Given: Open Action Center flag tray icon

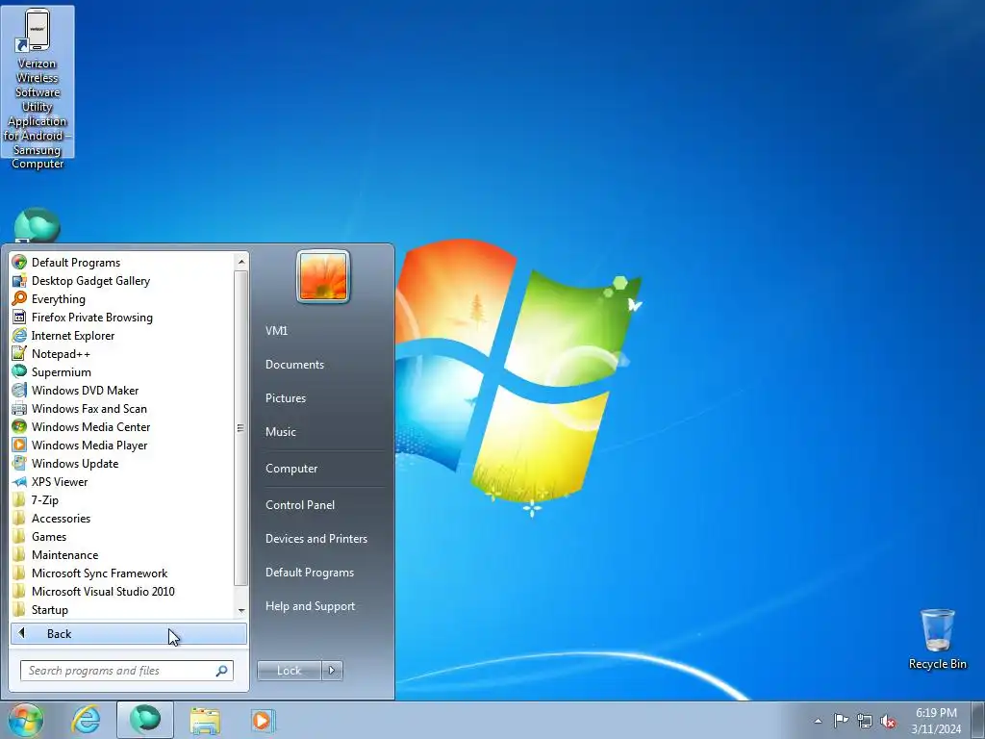Looking at the screenshot, I should pos(841,721).
